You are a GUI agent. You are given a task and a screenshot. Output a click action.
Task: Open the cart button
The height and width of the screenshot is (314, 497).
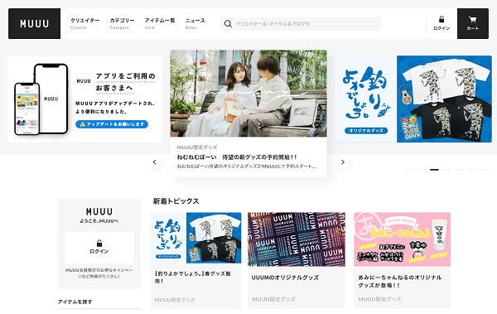point(473,24)
